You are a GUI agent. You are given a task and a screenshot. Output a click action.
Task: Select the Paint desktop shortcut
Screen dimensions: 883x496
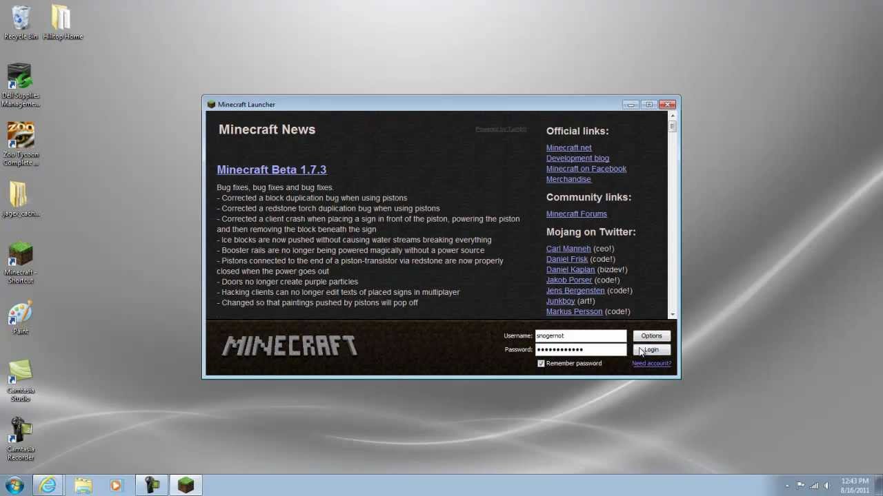tap(21, 318)
